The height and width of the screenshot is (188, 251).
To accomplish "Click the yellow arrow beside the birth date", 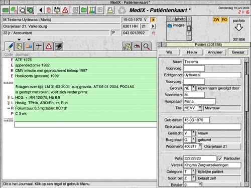I will pyautogui.click(x=153, y=20).
